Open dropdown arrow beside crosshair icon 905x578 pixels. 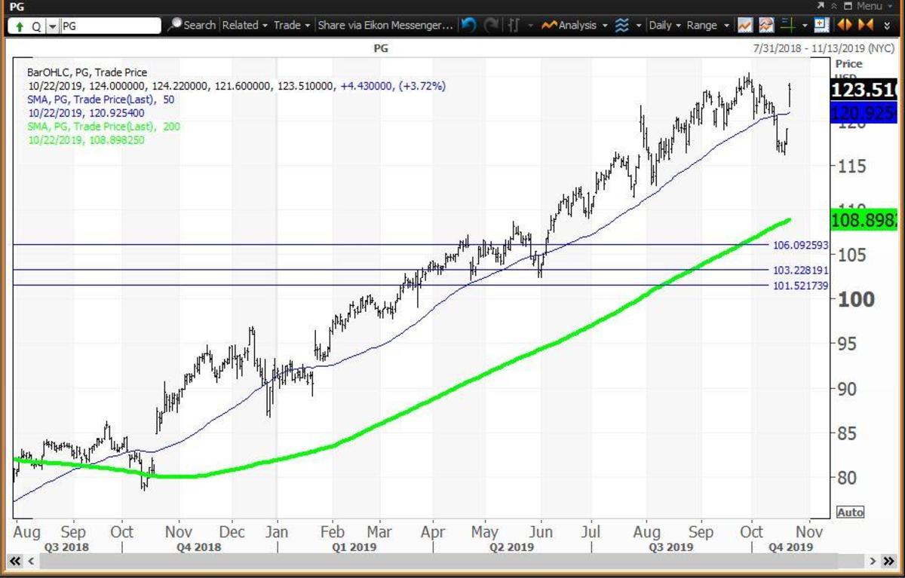click(805, 25)
